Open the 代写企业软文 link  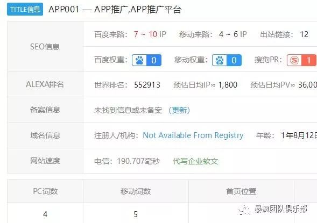(x=195, y=161)
